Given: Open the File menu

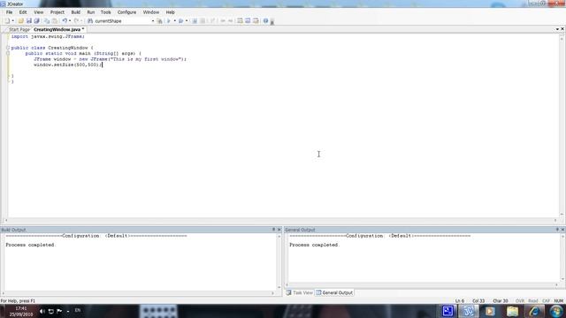Looking at the screenshot, I should [x=10, y=12].
